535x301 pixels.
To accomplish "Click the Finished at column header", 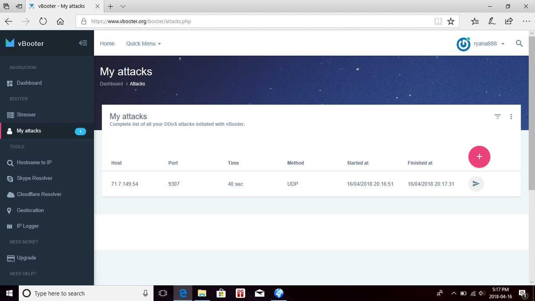I will pos(420,163).
